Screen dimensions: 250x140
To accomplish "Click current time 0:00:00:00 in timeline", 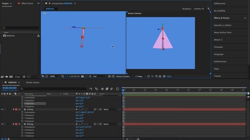I will coord(9,88).
